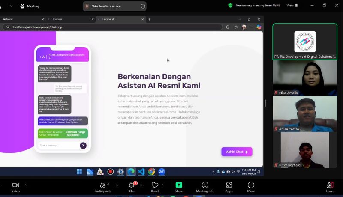
Task: Click the Leave meeting icon
Action: [x=330, y=185]
